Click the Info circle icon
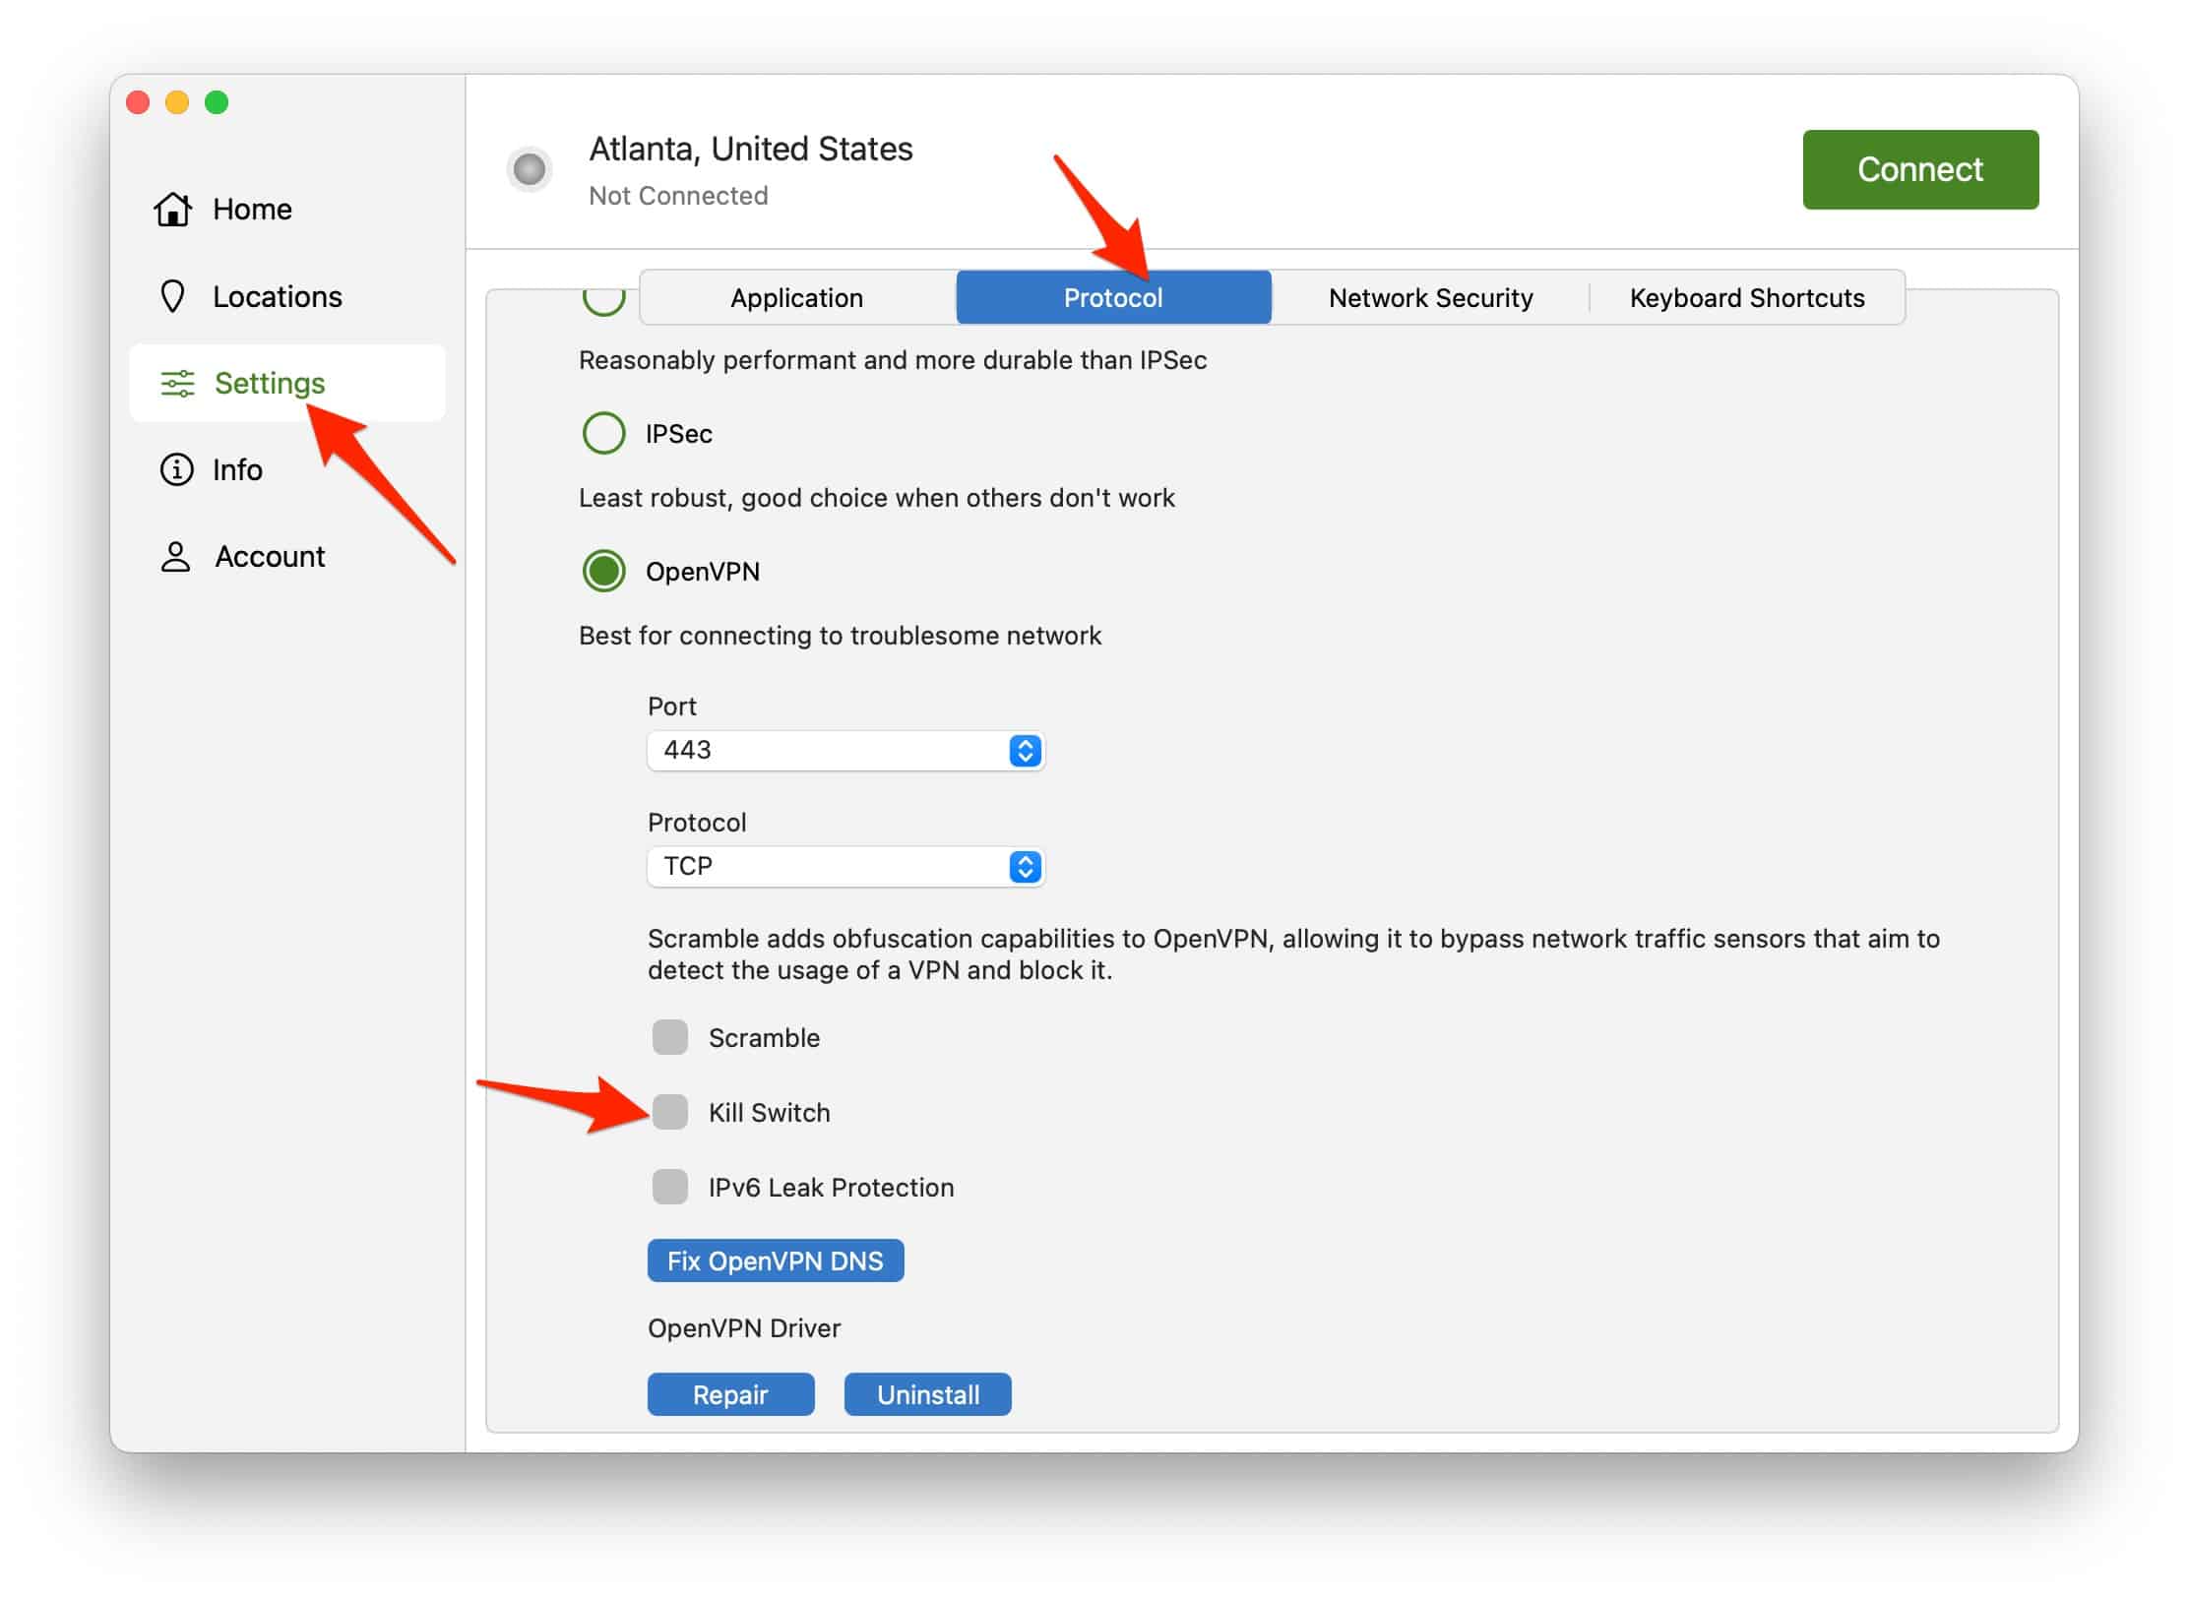 176,469
